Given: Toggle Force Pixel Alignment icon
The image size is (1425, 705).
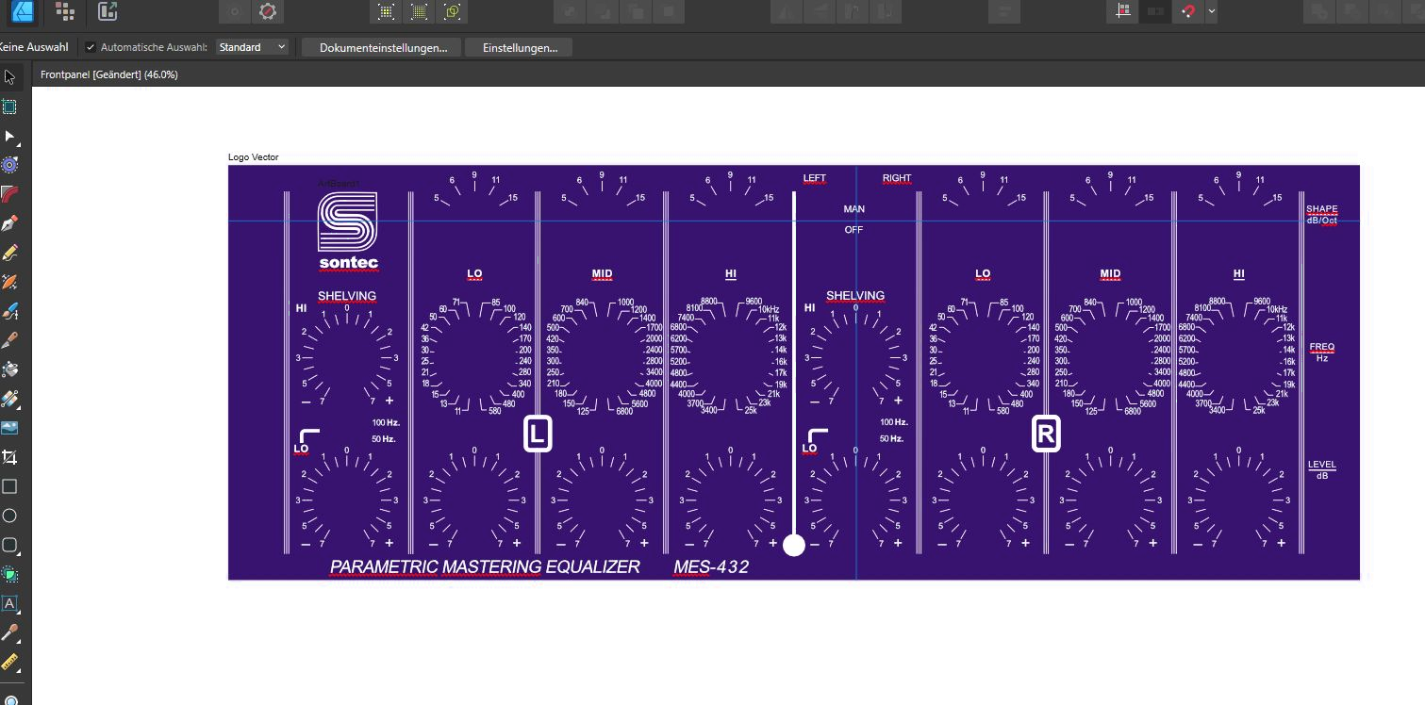Looking at the screenshot, I should 1122,11.
